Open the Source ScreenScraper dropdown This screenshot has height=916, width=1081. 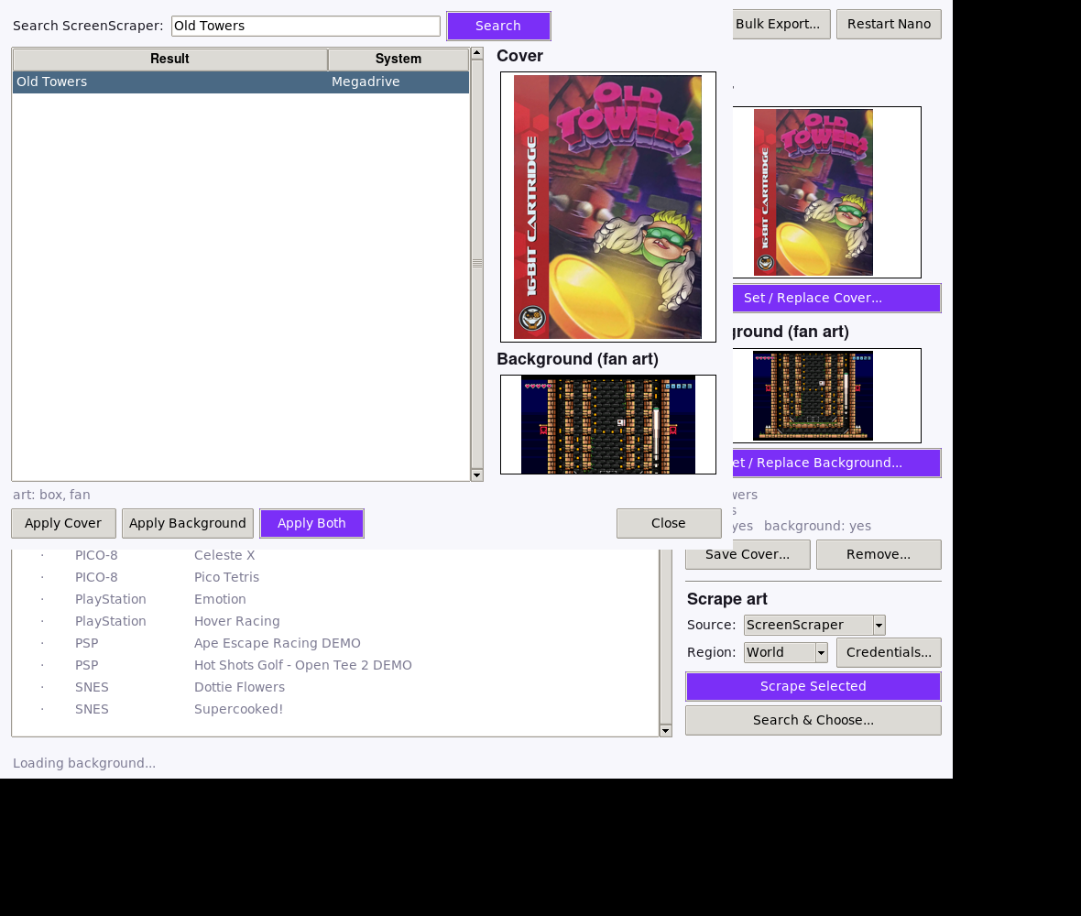pyautogui.click(x=814, y=625)
